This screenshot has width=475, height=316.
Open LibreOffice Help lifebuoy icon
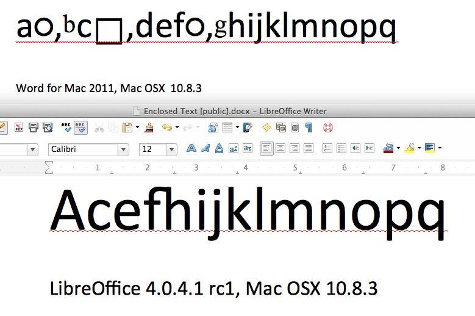coord(328,127)
